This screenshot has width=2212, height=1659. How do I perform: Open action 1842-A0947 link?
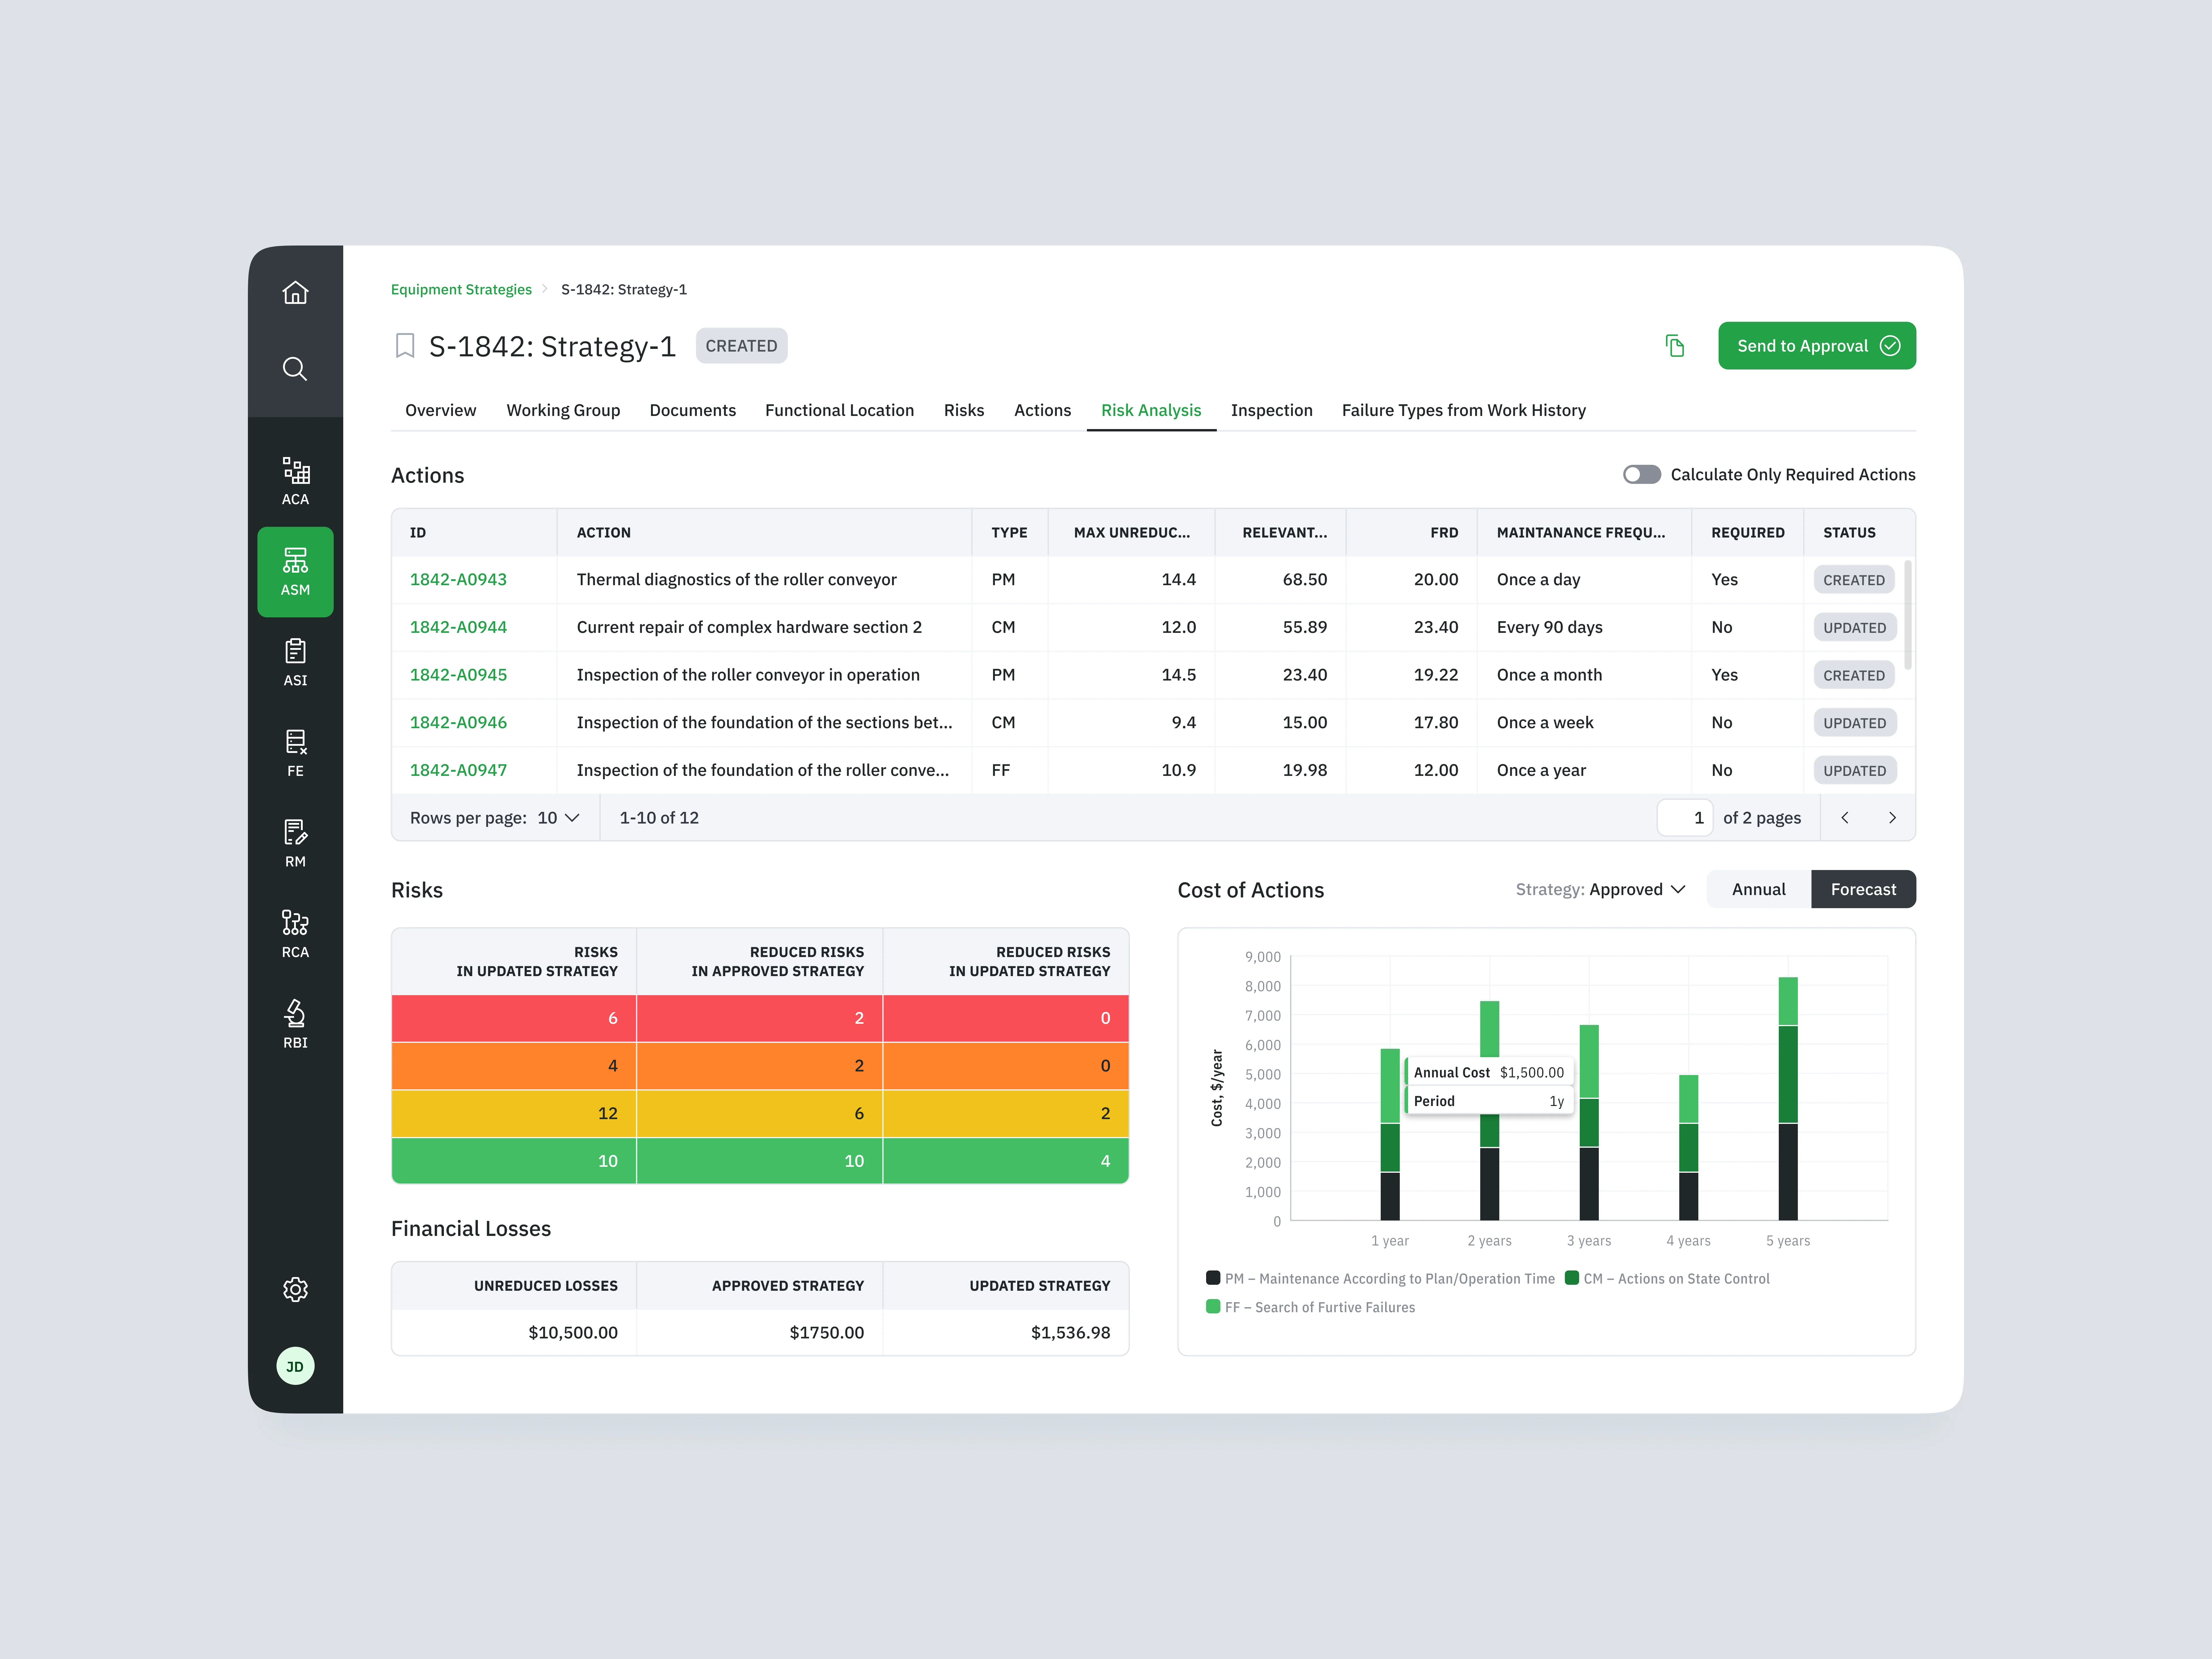pos(458,770)
